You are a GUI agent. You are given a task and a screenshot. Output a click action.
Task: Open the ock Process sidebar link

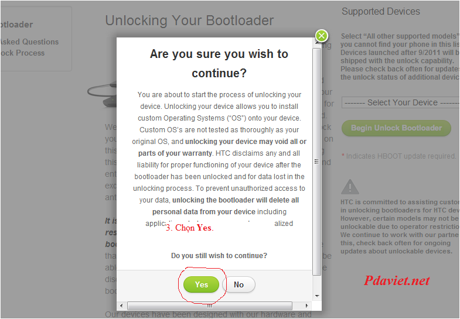click(22, 53)
